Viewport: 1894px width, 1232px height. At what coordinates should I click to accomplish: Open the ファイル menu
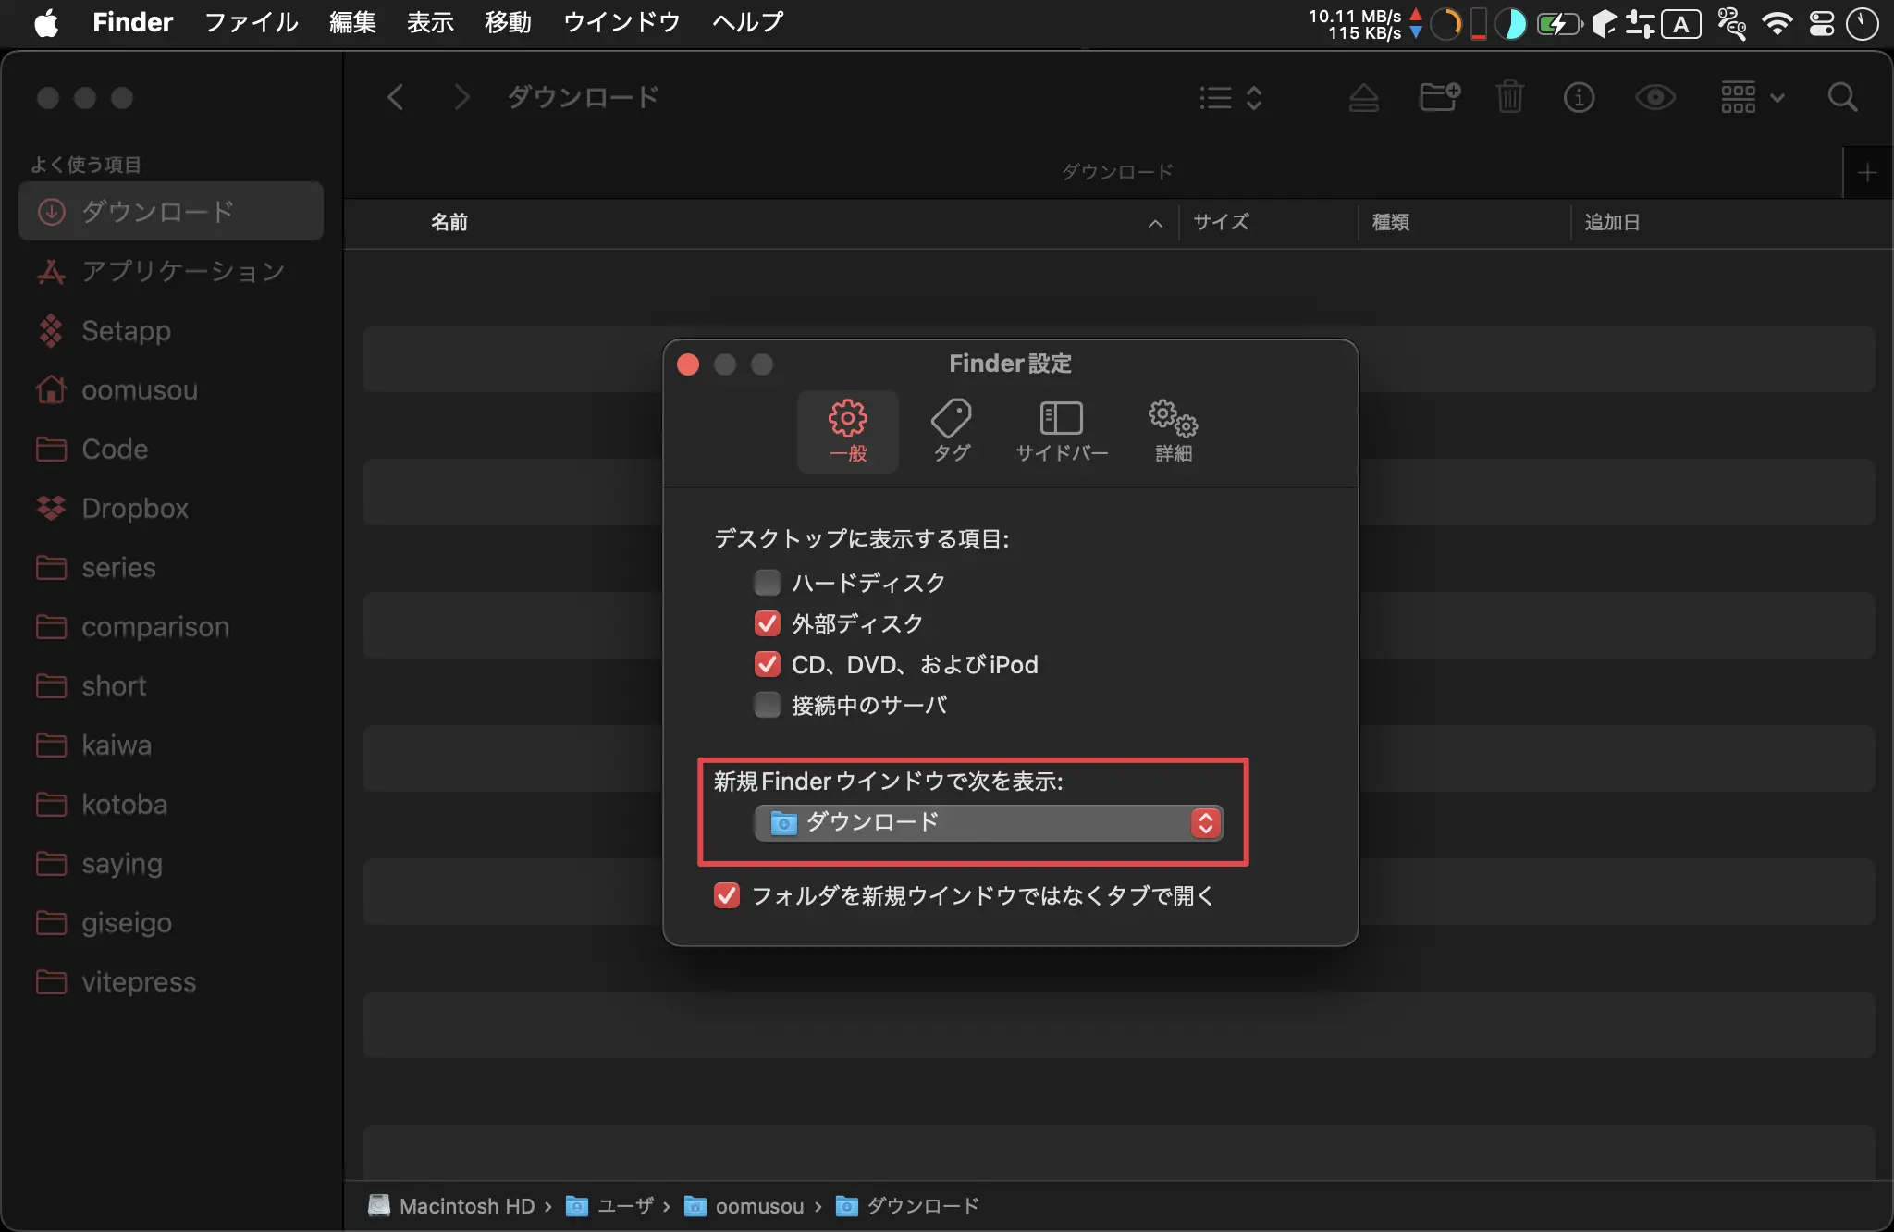[251, 23]
